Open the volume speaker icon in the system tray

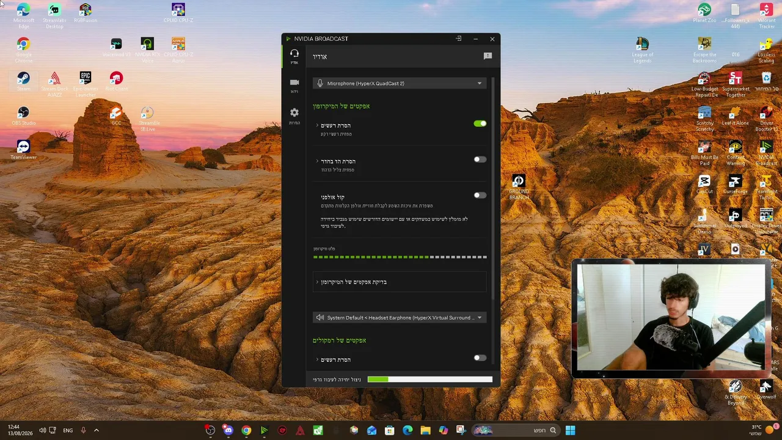42,430
